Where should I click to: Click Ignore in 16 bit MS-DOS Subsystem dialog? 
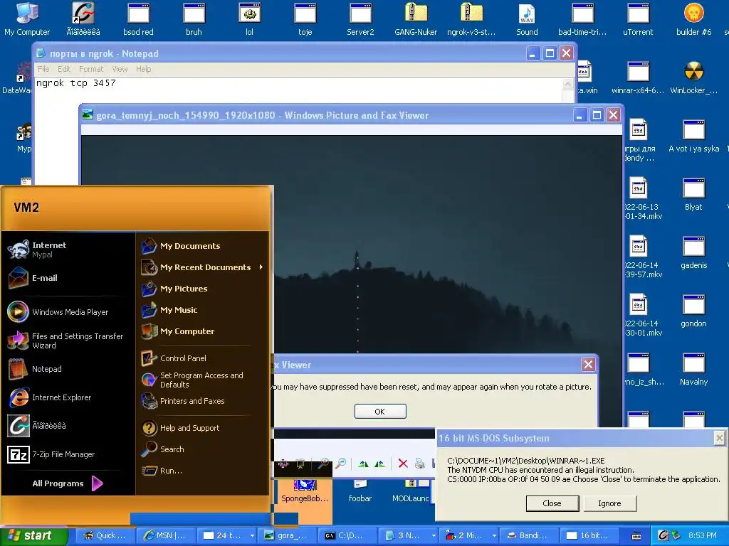pos(609,503)
